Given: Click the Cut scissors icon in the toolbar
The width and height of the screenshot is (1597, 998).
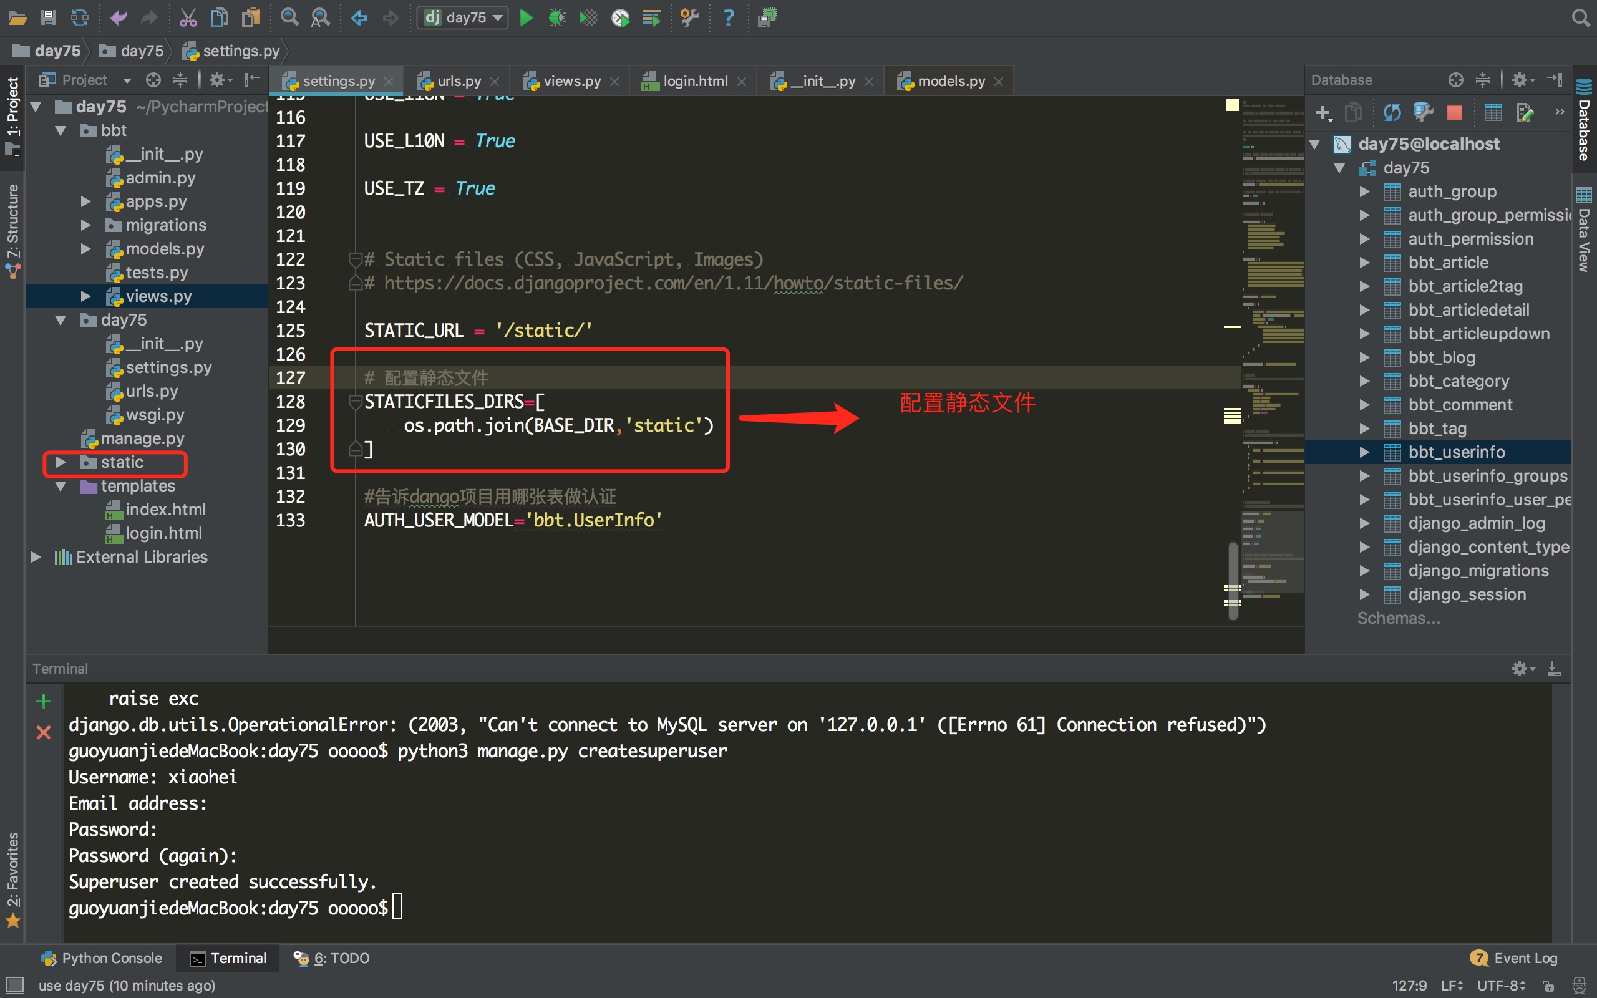Looking at the screenshot, I should 188,18.
